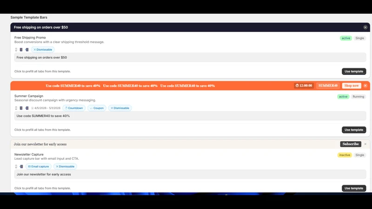Screen dimensions: 372x209
Task: Click the mobile phone icon in Free Shipping Promo
Action: (16, 50)
